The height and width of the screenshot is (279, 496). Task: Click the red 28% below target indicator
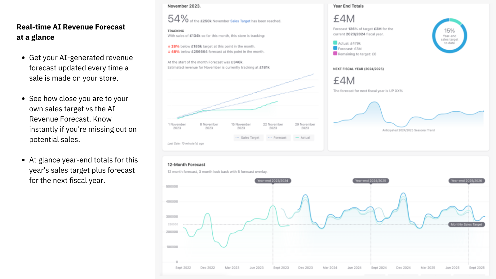174,46
